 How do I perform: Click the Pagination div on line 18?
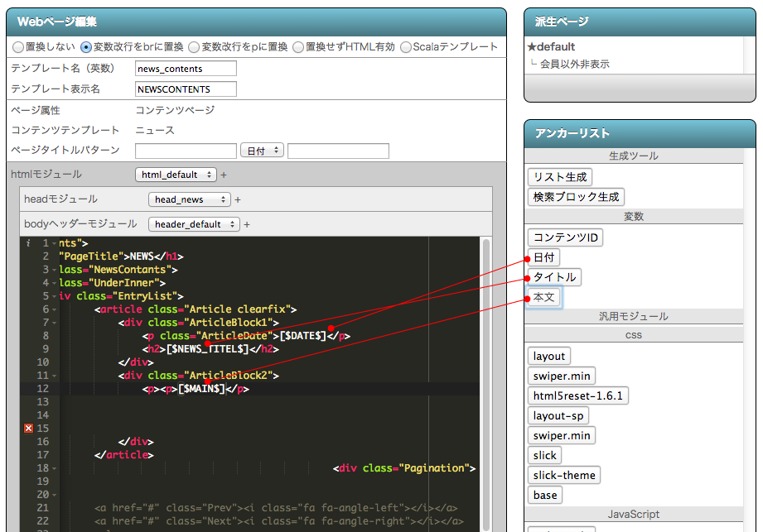coord(404,468)
